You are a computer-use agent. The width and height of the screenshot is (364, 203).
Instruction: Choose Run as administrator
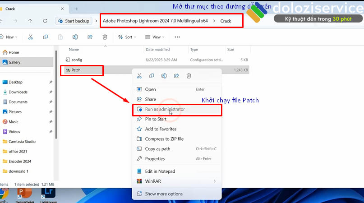point(165,109)
